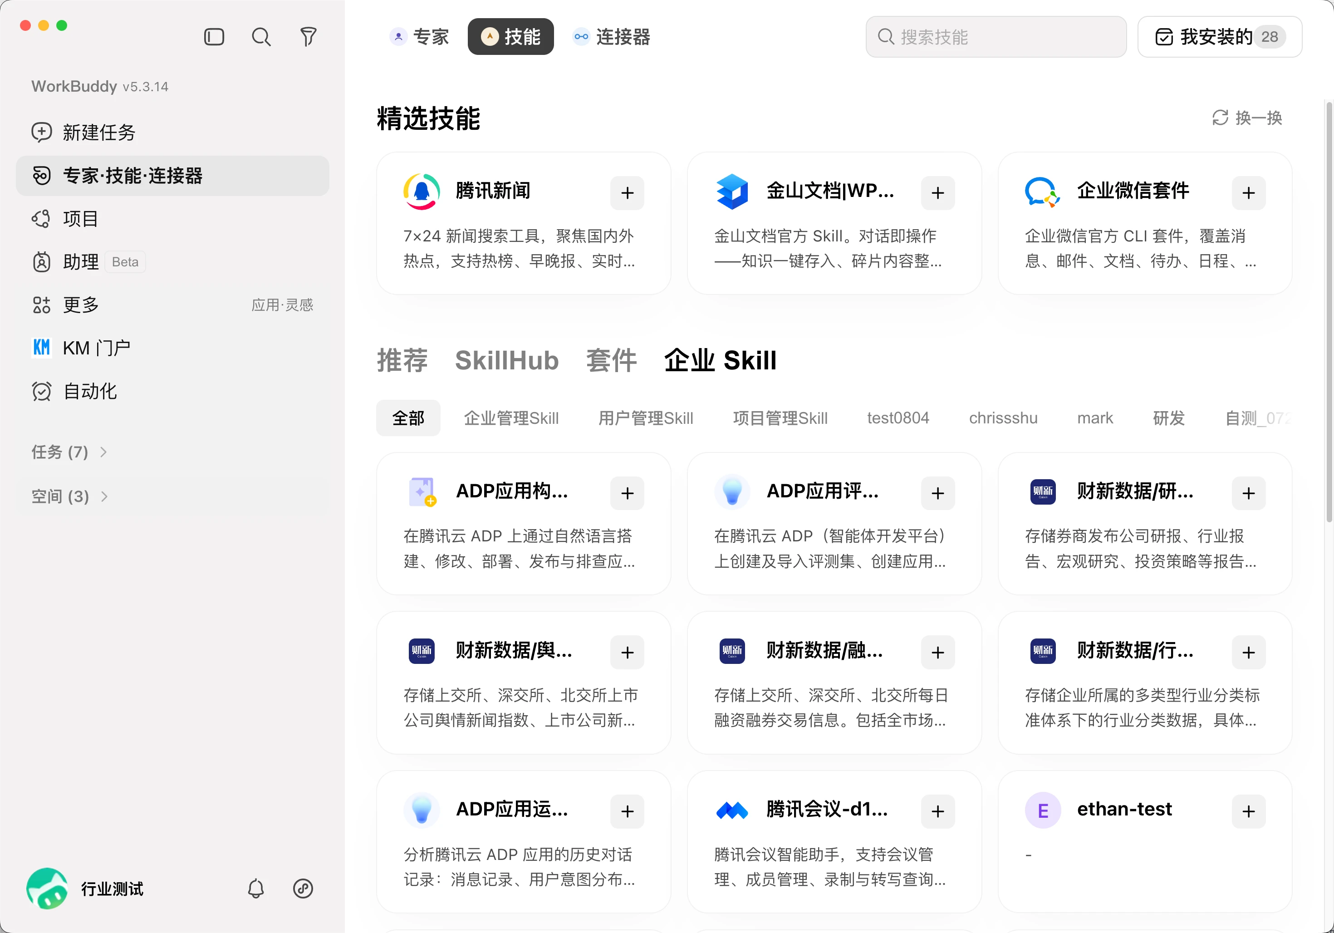Switch to the 专家 tab

click(x=419, y=37)
